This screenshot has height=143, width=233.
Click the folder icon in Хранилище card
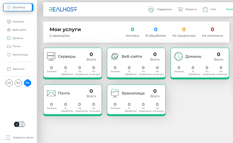pos(115,93)
